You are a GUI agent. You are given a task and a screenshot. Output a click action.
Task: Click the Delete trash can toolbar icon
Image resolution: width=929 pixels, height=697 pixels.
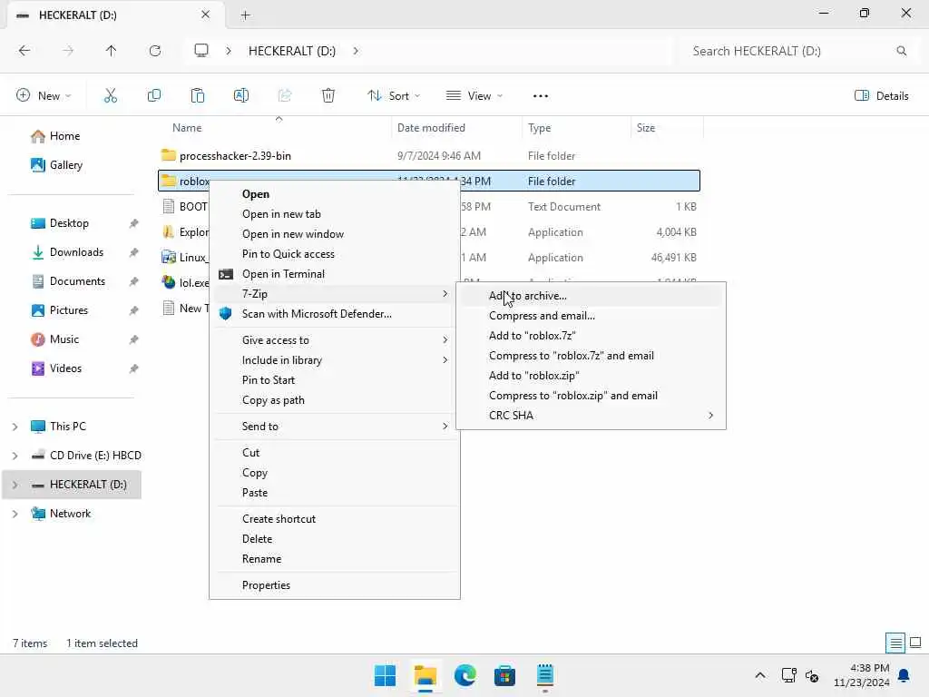[328, 95]
